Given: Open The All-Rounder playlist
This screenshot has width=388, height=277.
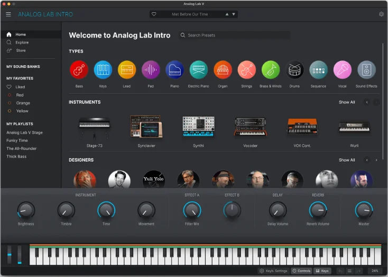Looking at the screenshot, I should pyautogui.click(x=22, y=148).
